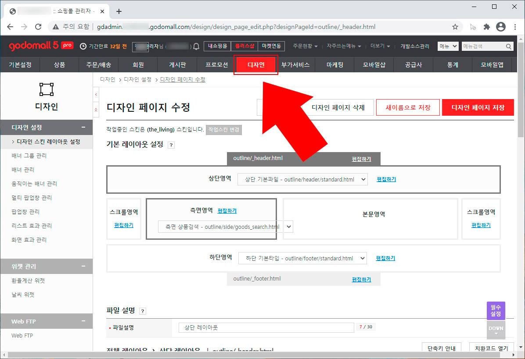Open the 마케팅 main menu

334,65
